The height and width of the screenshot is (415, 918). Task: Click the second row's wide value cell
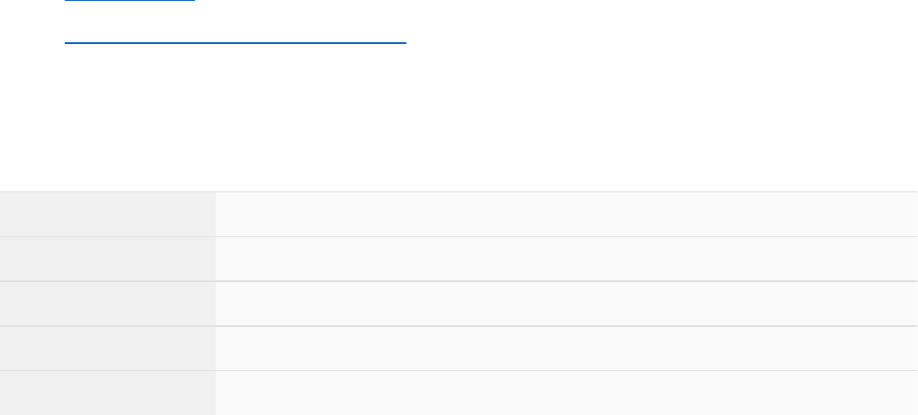[566, 259]
